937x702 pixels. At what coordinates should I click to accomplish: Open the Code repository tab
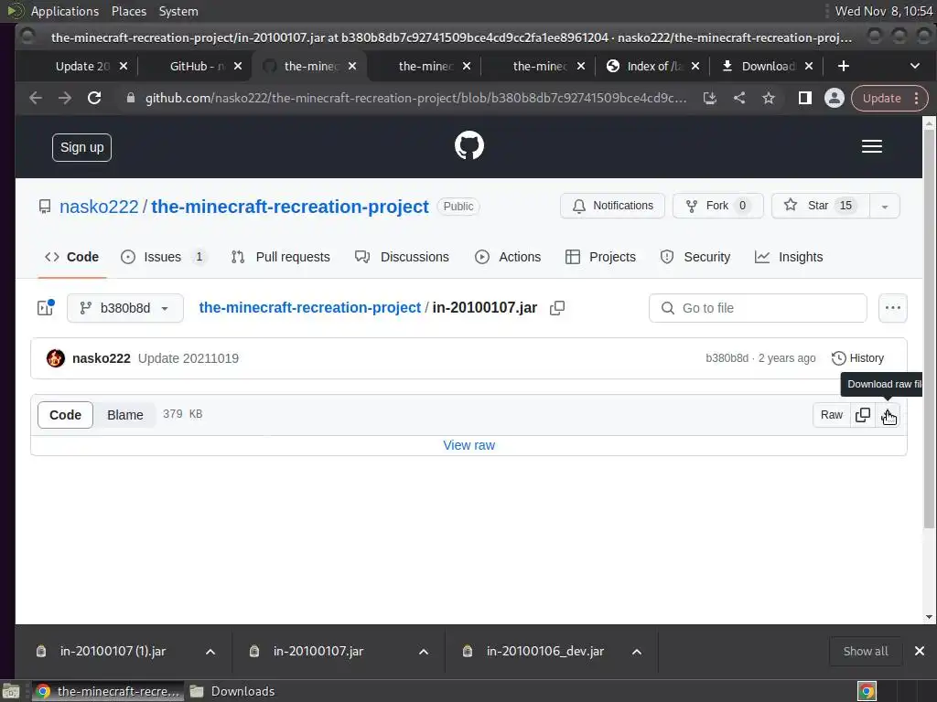(71, 257)
